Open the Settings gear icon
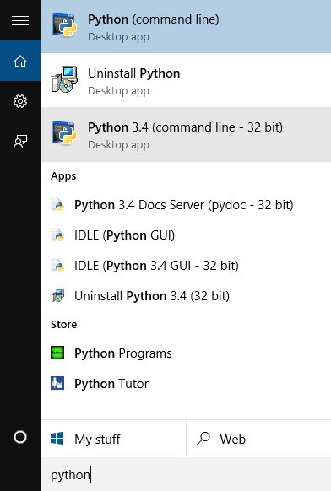The height and width of the screenshot is (491, 331). (20, 101)
